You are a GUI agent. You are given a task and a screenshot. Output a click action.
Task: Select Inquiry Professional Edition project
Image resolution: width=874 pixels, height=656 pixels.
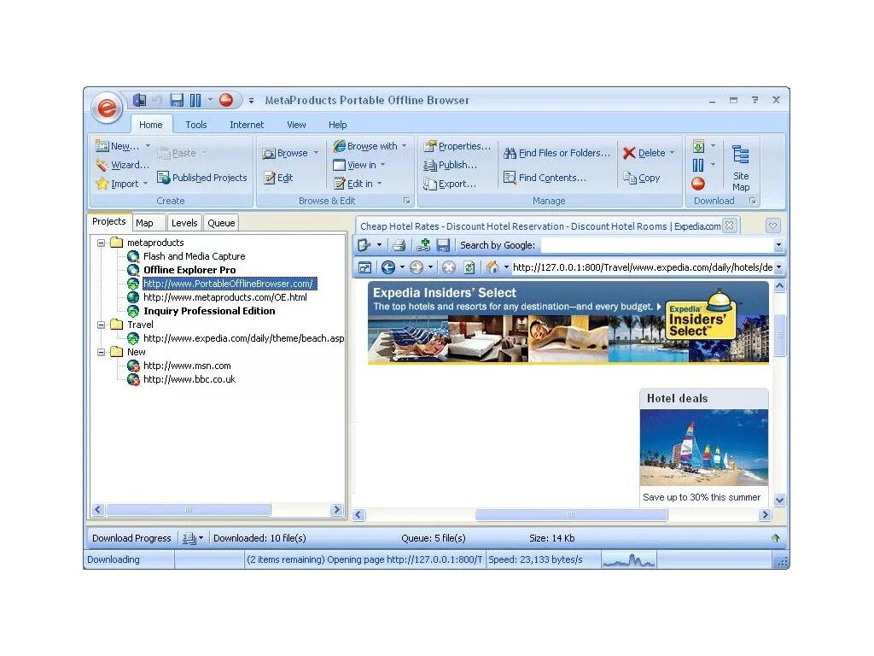tap(209, 311)
